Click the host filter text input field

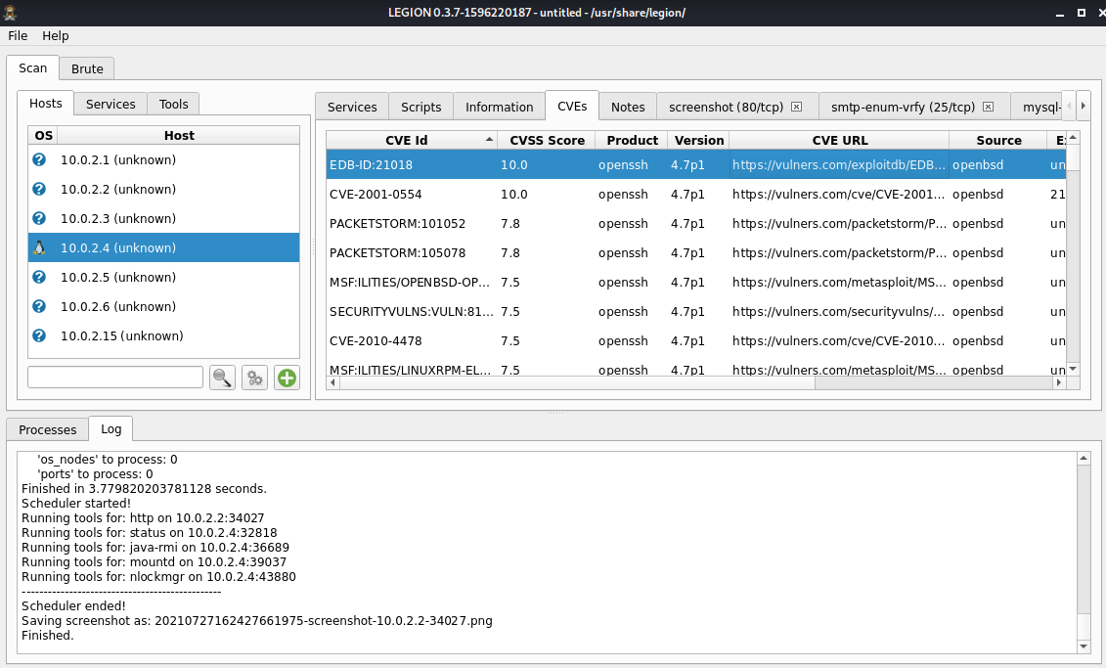115,378
